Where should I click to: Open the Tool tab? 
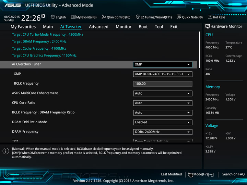[x=159, y=27]
